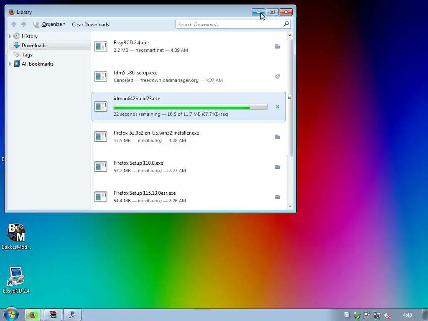Open folder for Firefox Setup 115.13.0esr.exe
The width and height of the screenshot is (428, 321).
278,197
